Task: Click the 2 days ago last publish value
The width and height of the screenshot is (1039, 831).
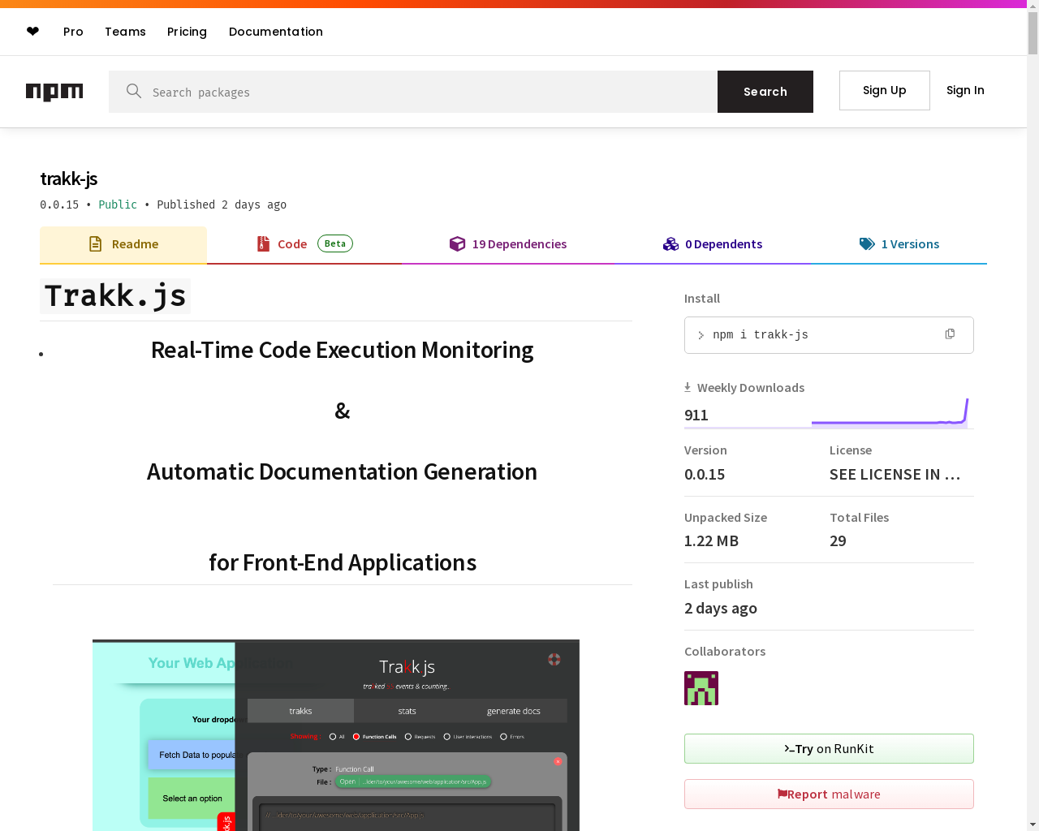Action: (x=721, y=609)
